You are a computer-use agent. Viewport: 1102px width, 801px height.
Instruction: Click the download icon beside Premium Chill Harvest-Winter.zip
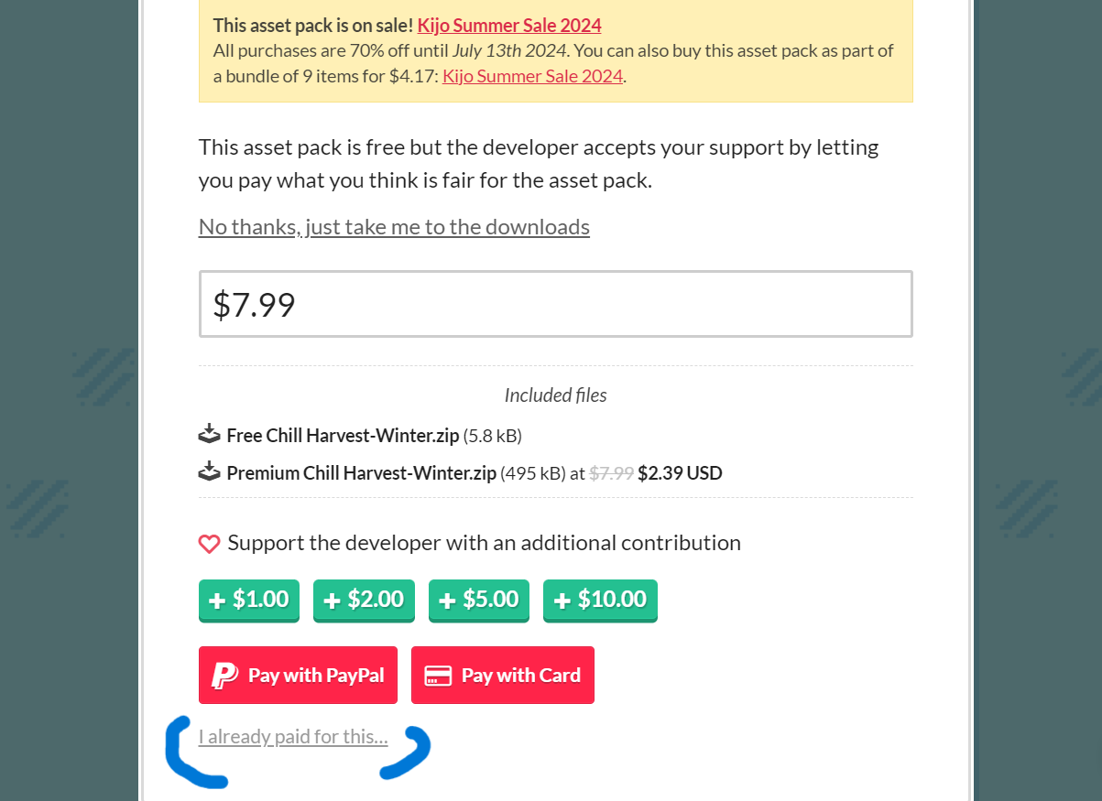(210, 471)
